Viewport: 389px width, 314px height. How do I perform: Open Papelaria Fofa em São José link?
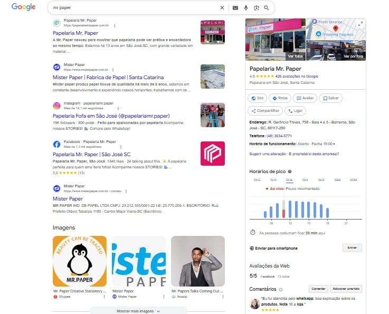[111, 116]
